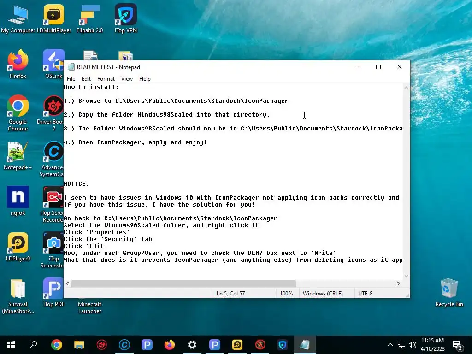
Task: Click the scroll-right arrow in Notepad
Action: [399, 283]
